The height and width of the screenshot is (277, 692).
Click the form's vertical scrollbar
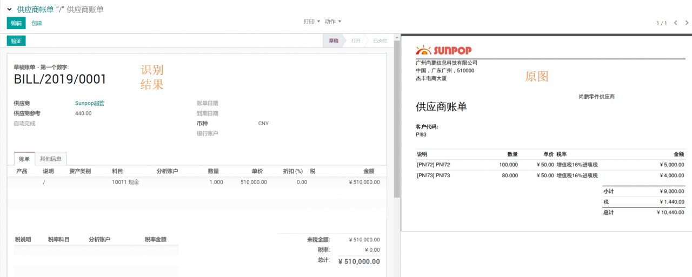click(397, 119)
